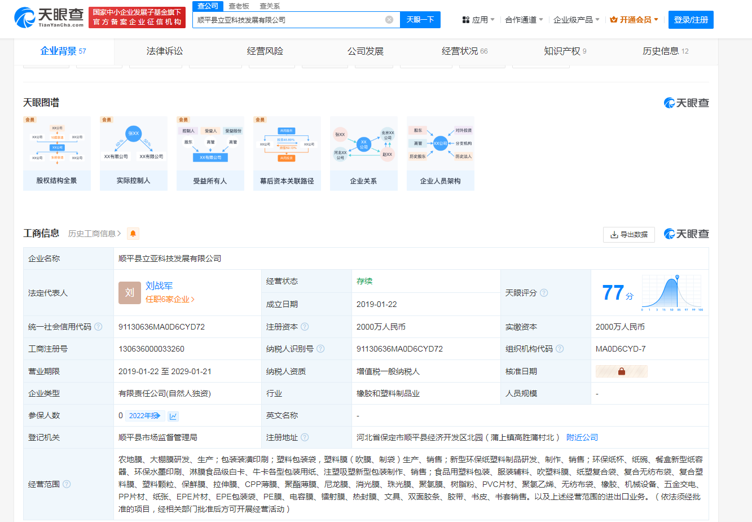Clear the search box with the X icon
This screenshot has width=752, height=522.
coord(389,20)
